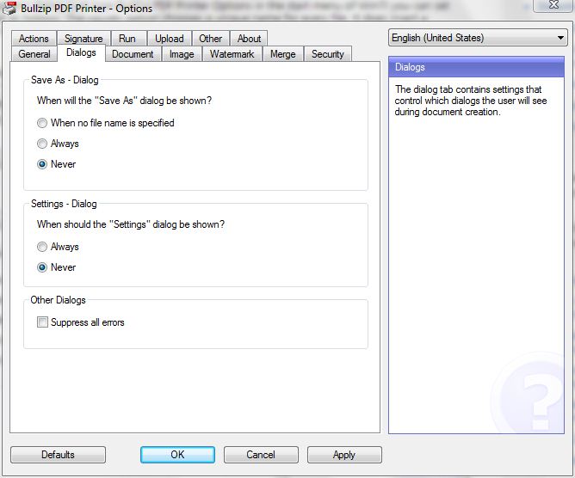Click the 'Settings - Dialog' group label
This screenshot has width=575, height=478.
[64, 204]
